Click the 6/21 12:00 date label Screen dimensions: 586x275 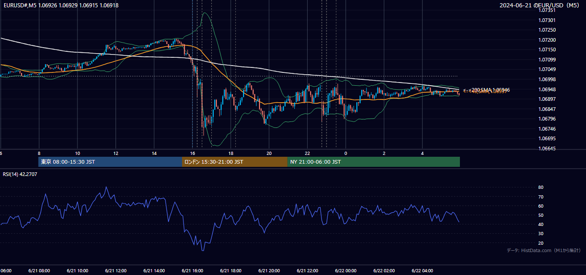coord(116,270)
